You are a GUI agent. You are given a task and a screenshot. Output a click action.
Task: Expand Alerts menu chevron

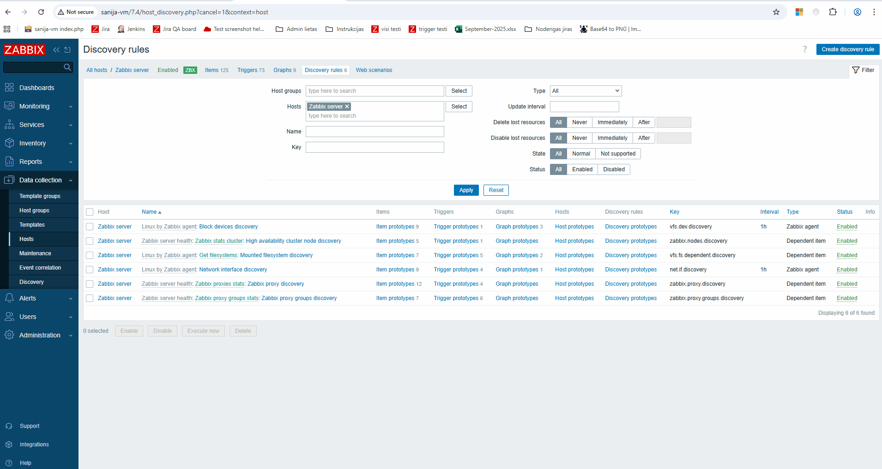[71, 299]
